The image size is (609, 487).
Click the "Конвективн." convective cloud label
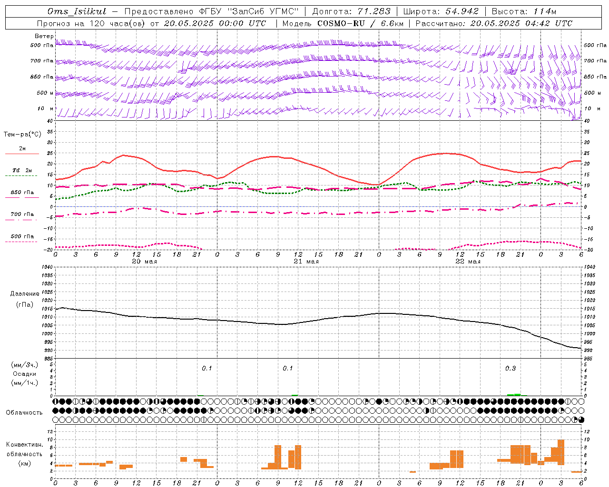coord(25,445)
